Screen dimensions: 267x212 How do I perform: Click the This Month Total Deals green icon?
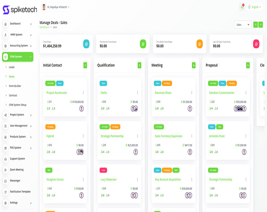pyautogui.click(x=143, y=44)
